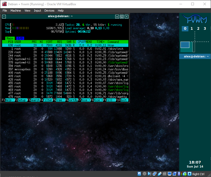The height and width of the screenshot is (177, 211).
Task: Click the shared folders status icon
Action: pyautogui.click(x=164, y=174)
